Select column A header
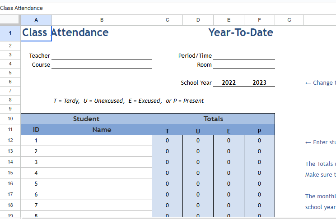The image size is (336, 219). [36, 20]
